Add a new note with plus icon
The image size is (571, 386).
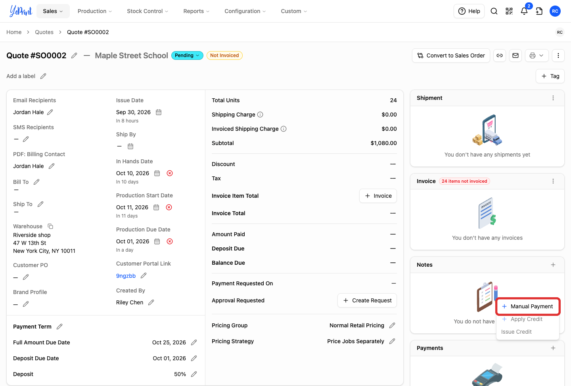coord(553,265)
